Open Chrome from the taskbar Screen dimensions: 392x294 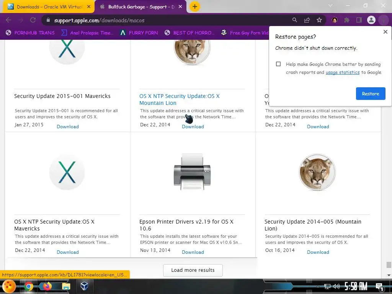(x=28, y=286)
